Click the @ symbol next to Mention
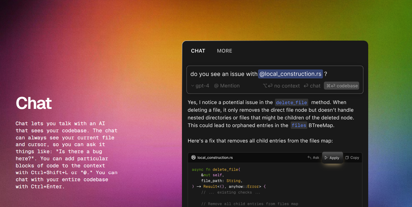This screenshot has height=207, width=412. coord(216,86)
